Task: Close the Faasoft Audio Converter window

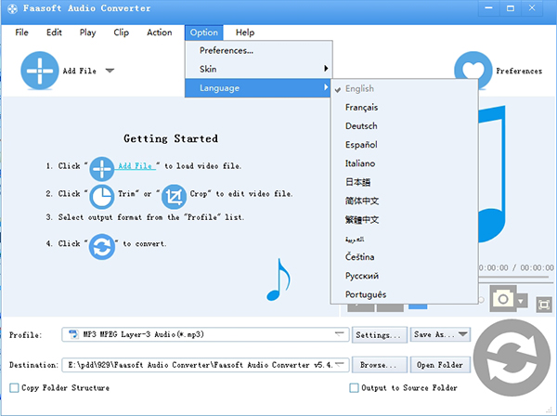Action: 532,7
